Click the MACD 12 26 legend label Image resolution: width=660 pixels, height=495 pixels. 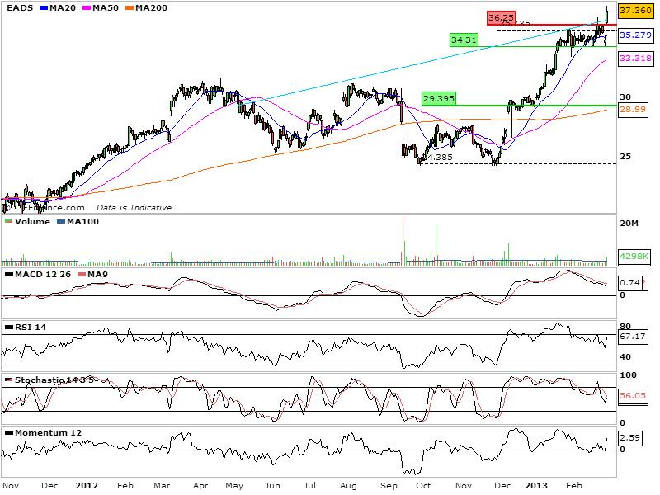click(x=43, y=275)
